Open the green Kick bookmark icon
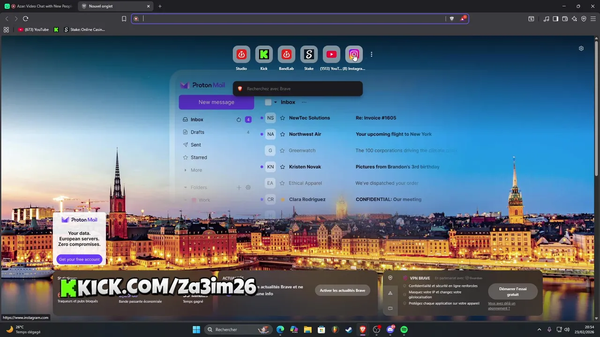Screen dimensions: 600x337 coord(56,29)
